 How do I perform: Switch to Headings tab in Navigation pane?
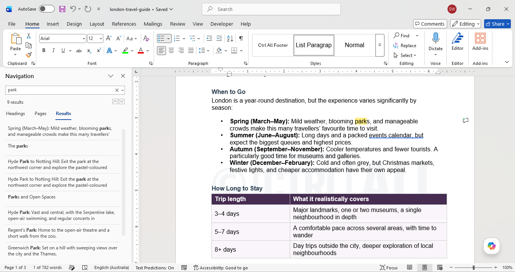(15, 114)
